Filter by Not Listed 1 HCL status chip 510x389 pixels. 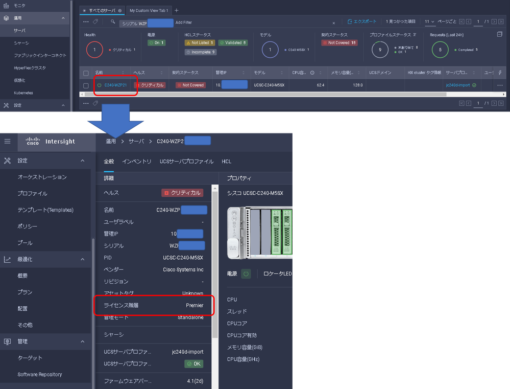[x=200, y=42]
